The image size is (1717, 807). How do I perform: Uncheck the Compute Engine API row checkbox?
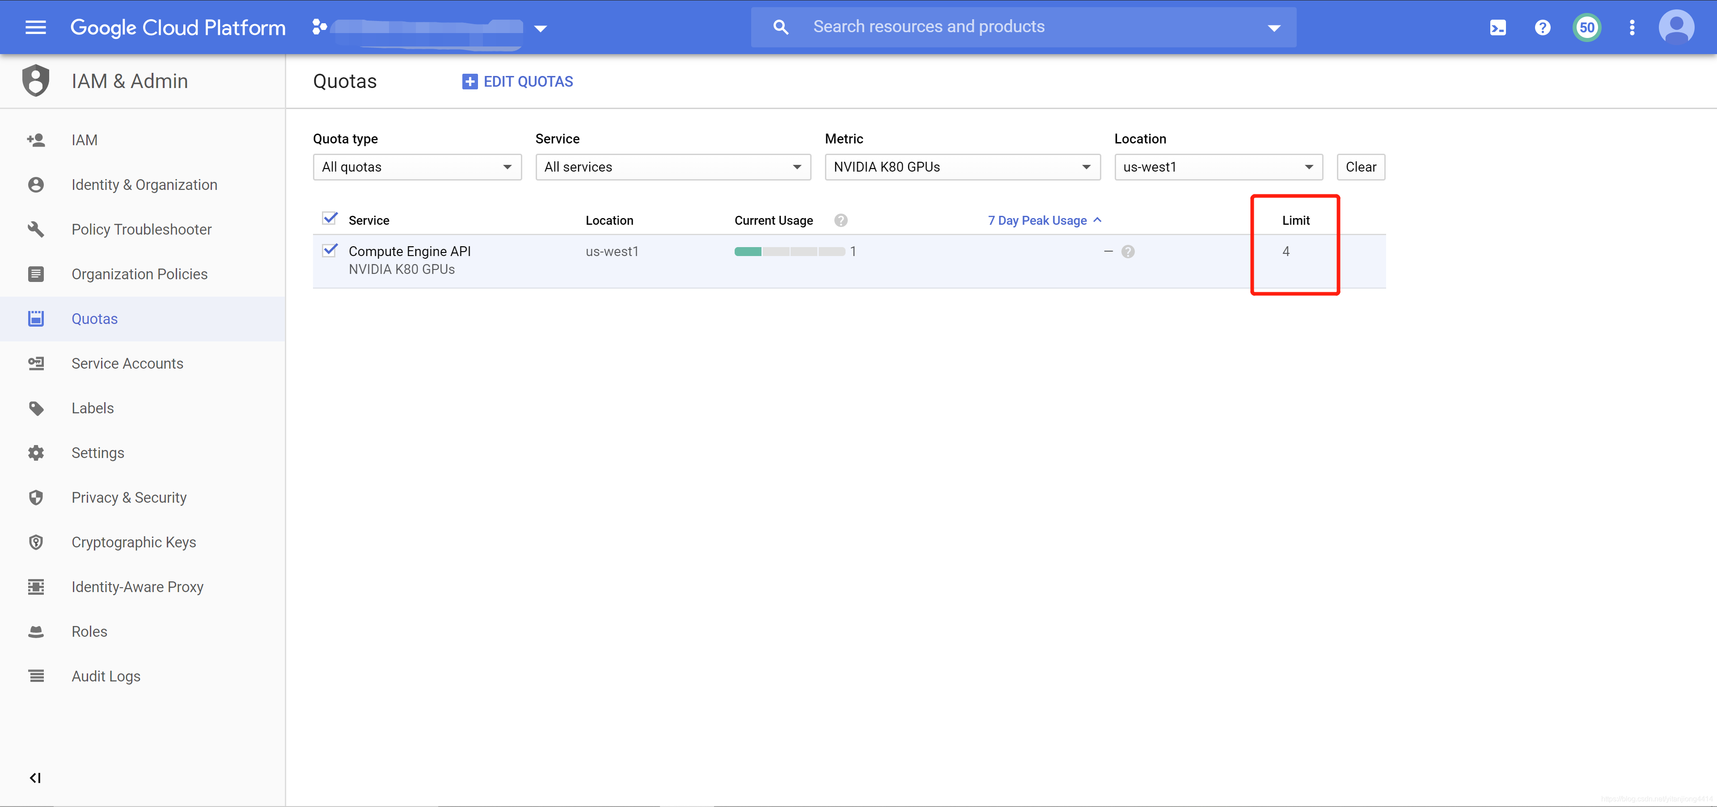tap(329, 250)
